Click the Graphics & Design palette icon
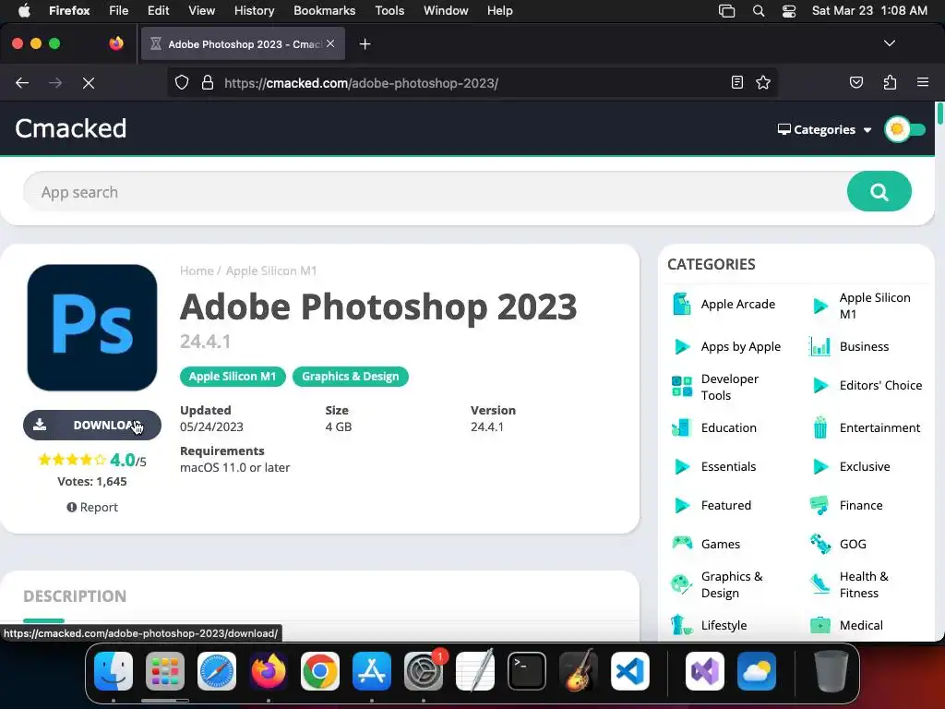This screenshot has width=945, height=709. pyautogui.click(x=682, y=584)
